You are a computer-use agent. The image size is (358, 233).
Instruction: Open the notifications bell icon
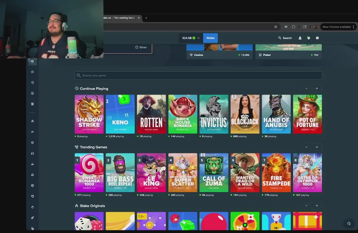point(309,38)
